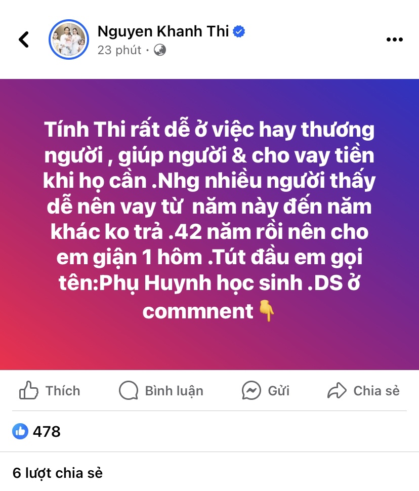The width and height of the screenshot is (419, 491).
Task: Click the public globe privacy icon
Action: pyautogui.click(x=160, y=50)
